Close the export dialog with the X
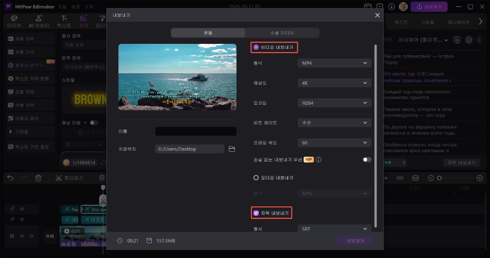The image size is (490, 258). tap(377, 15)
